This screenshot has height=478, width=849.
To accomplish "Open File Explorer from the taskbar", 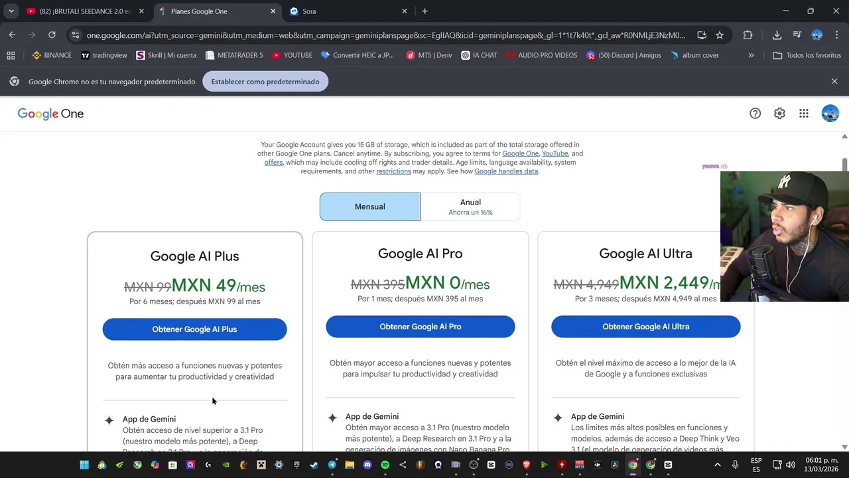I will tap(350, 465).
